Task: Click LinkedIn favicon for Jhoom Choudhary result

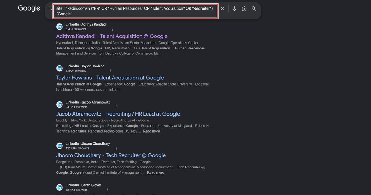Action: 59,146
